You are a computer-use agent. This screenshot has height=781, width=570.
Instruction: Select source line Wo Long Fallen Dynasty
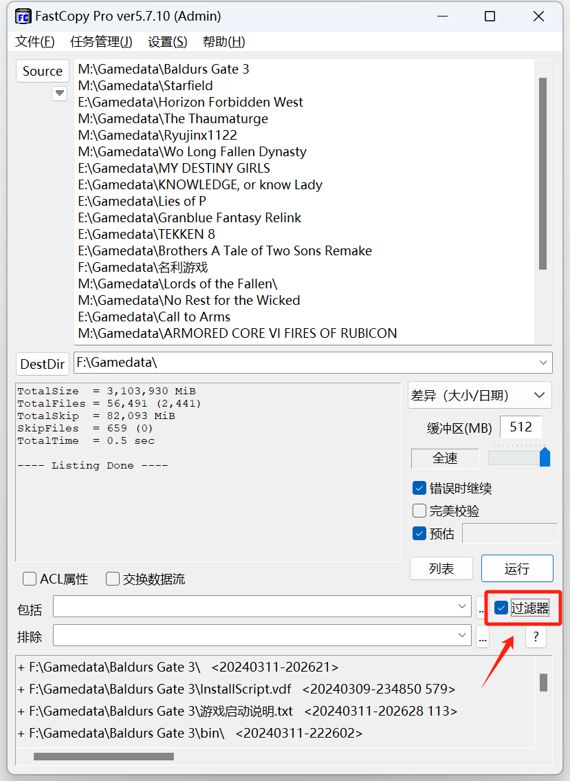[x=192, y=151]
